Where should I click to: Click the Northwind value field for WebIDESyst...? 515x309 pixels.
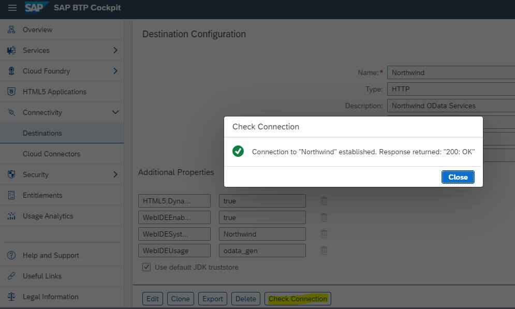[x=262, y=234]
